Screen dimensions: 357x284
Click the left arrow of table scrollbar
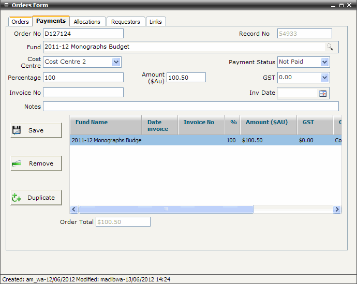click(74, 210)
